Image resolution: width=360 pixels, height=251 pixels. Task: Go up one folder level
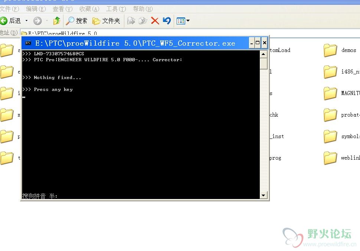(57, 21)
